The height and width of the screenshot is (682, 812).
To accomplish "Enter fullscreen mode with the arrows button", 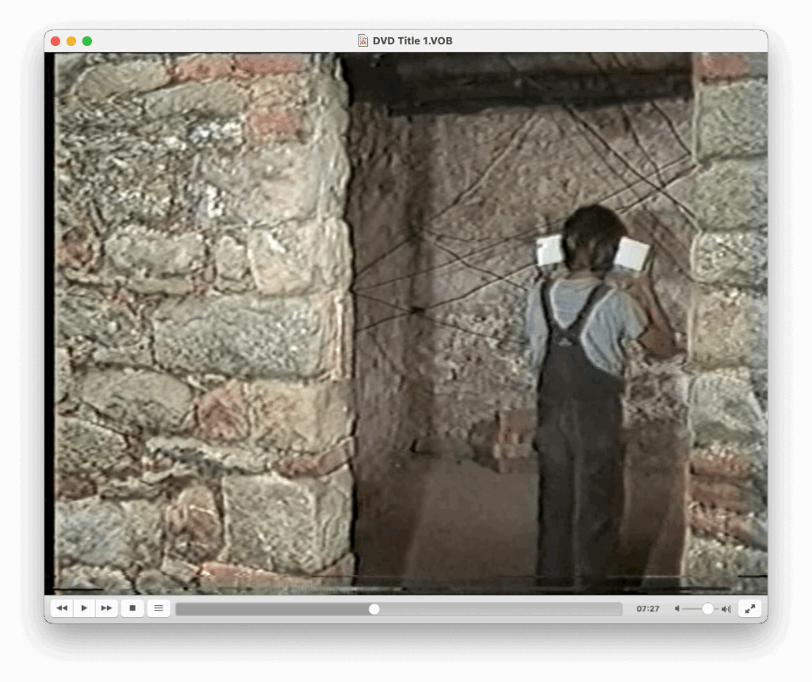I will pos(749,608).
